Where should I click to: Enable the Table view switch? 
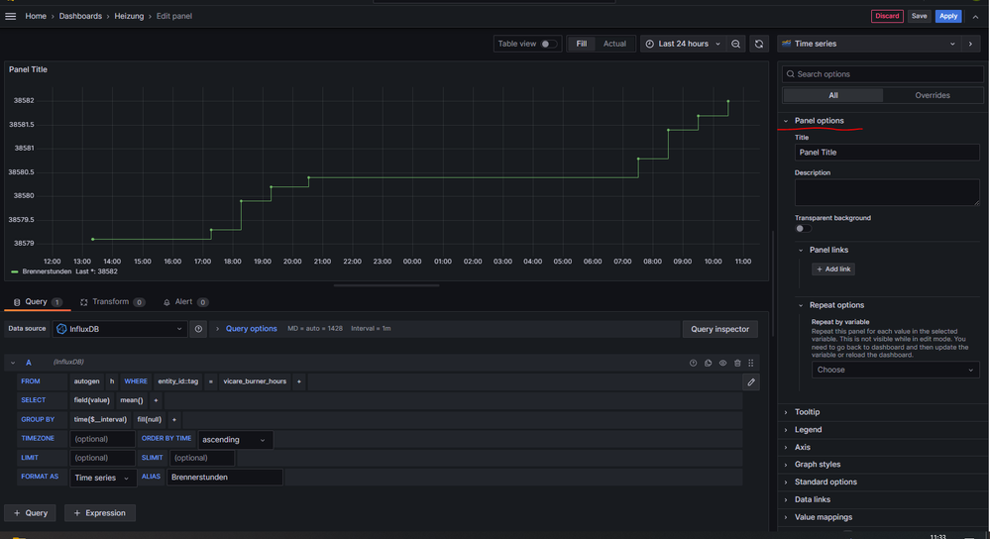coord(548,44)
